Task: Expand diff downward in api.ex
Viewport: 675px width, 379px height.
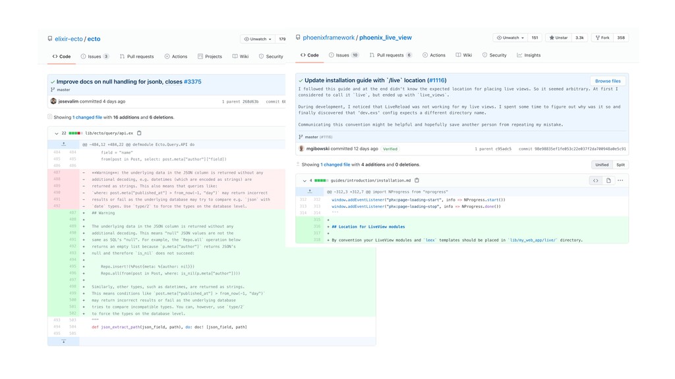Action: tap(64, 341)
